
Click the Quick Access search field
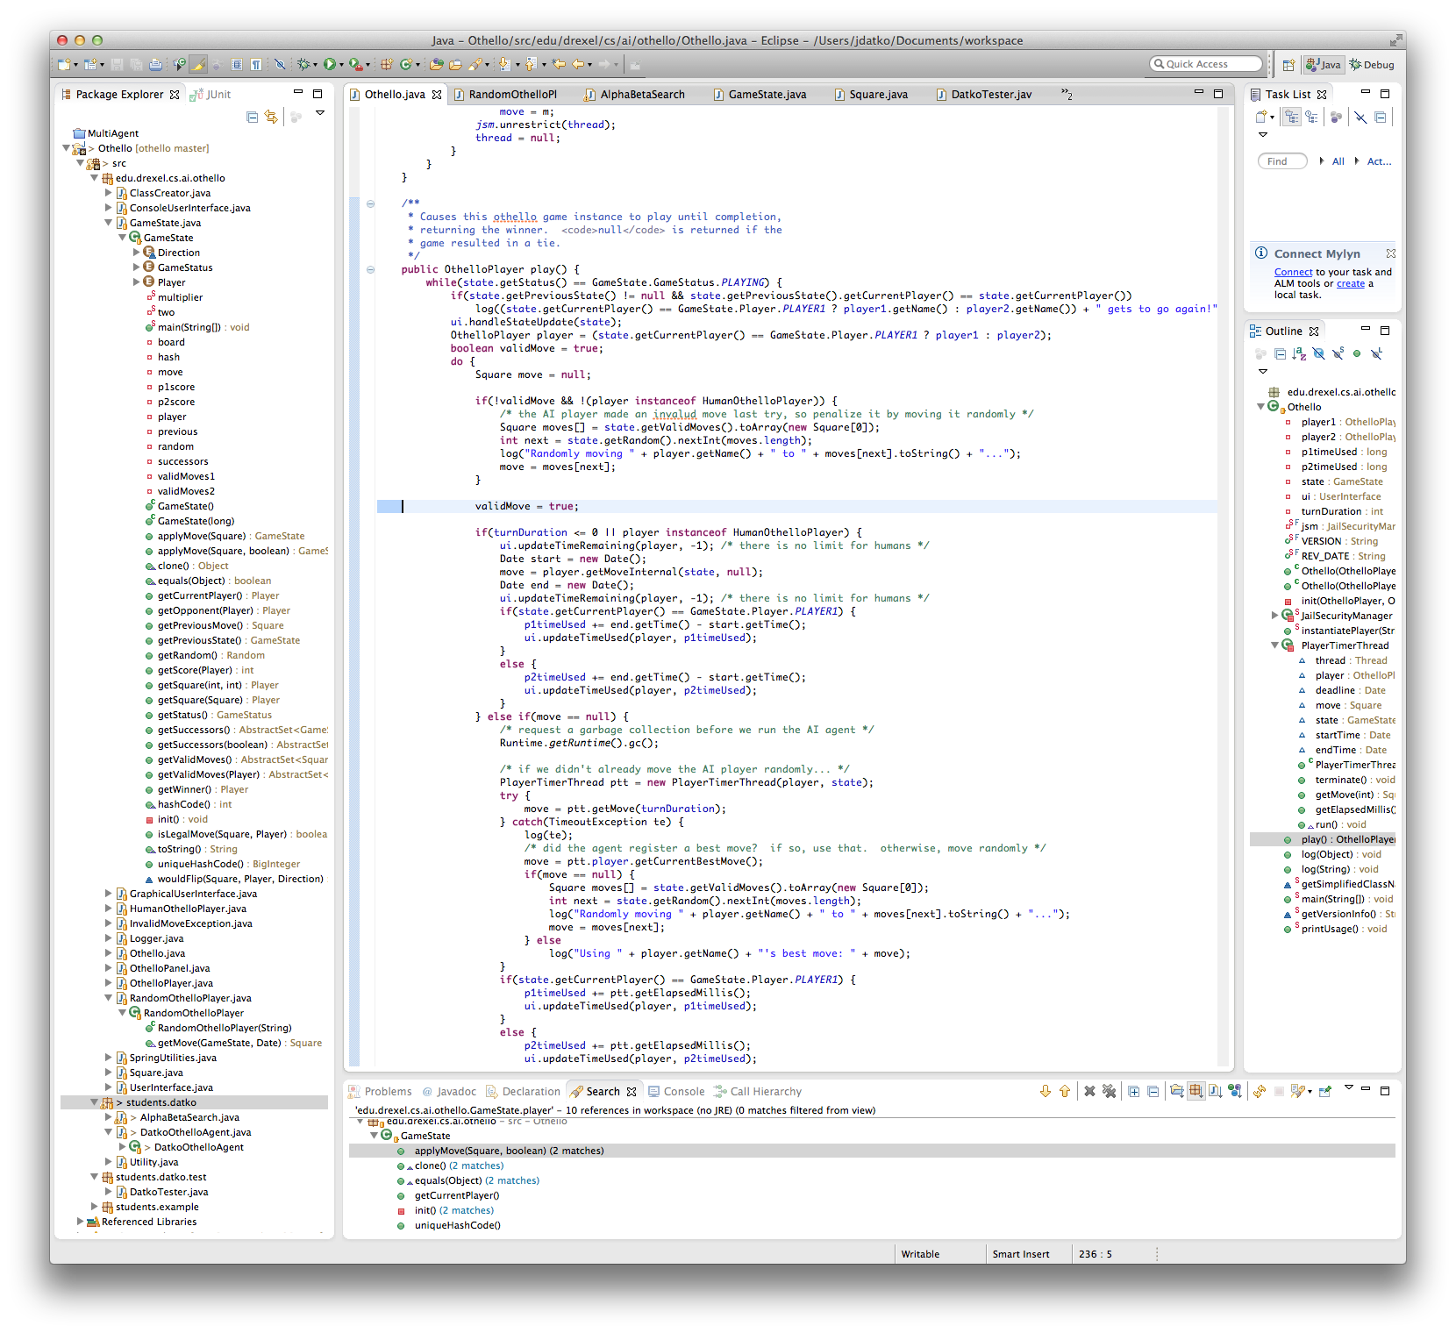point(1206,64)
